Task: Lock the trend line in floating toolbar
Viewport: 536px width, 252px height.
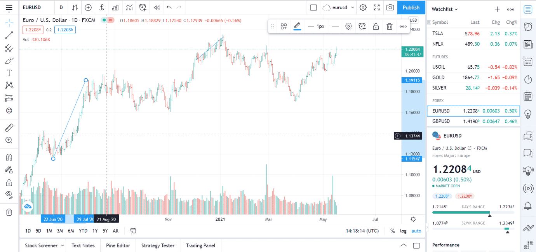Action: pyautogui.click(x=376, y=26)
